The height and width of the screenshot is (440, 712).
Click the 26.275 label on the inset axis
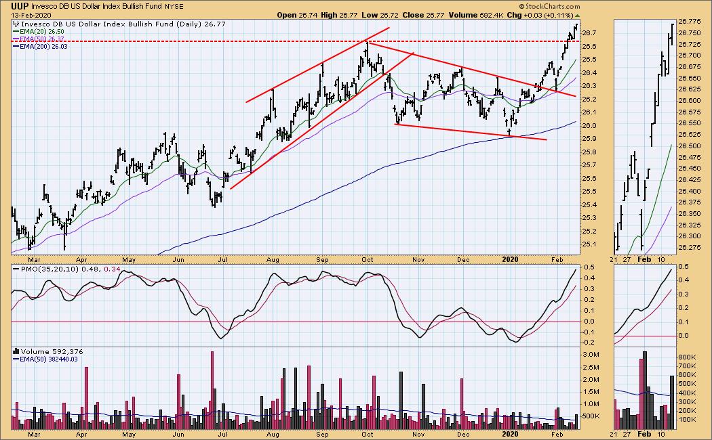pyautogui.click(x=689, y=247)
